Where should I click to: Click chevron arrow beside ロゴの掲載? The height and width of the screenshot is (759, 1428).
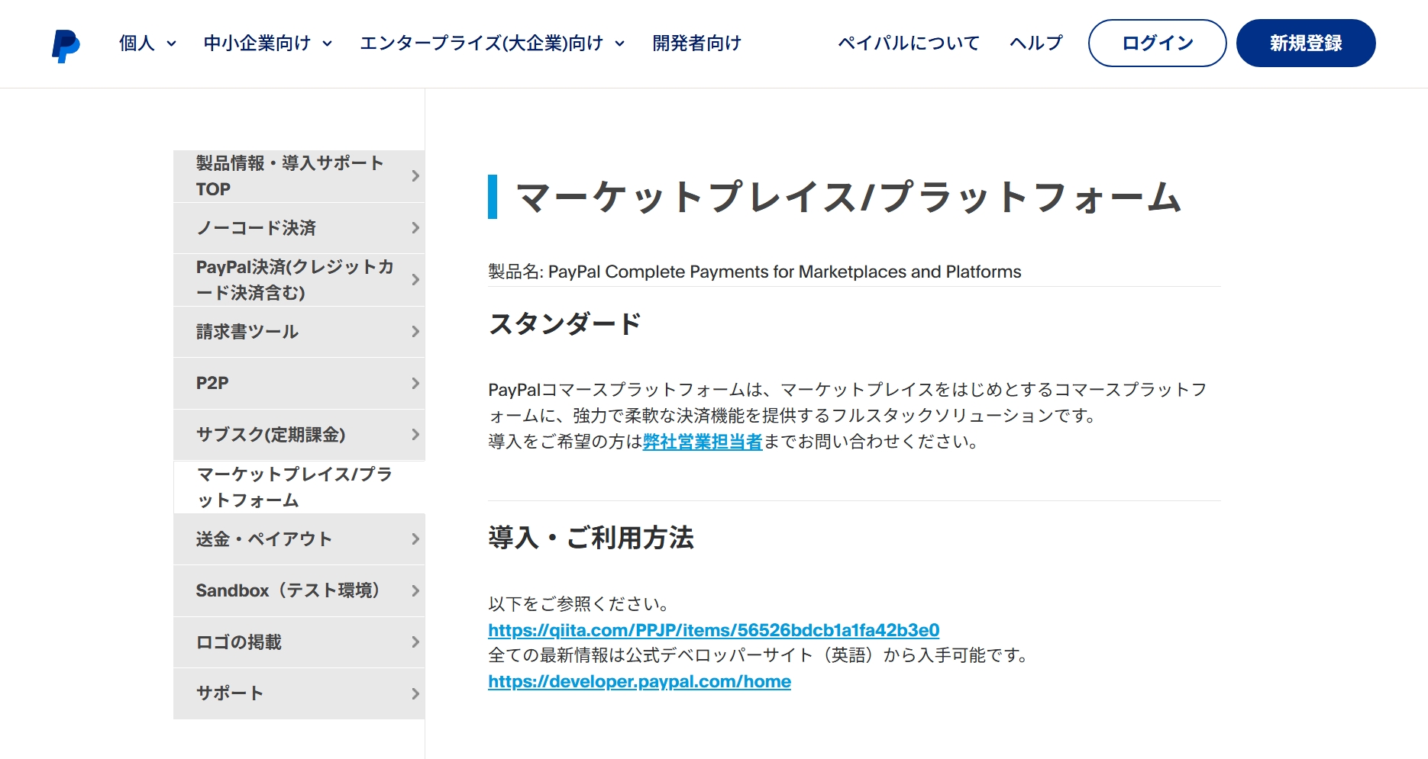click(x=415, y=642)
